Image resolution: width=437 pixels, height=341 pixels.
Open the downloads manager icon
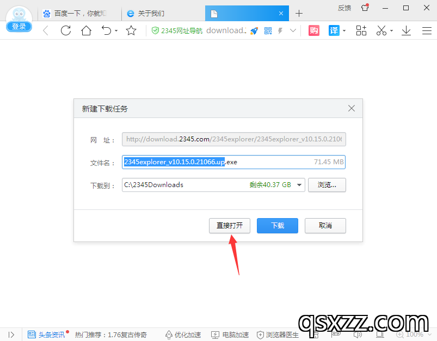(407, 30)
